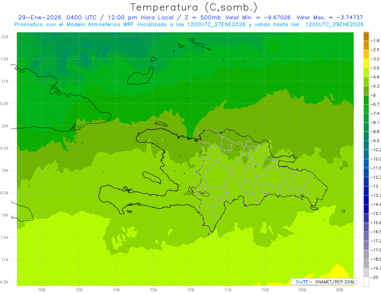Click the '-7.4' colorbar label
Screen dimensions: 381x294
(x=375, y=114)
